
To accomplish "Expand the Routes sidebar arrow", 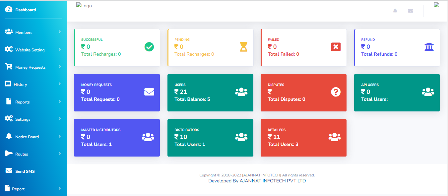I will tap(60, 154).
